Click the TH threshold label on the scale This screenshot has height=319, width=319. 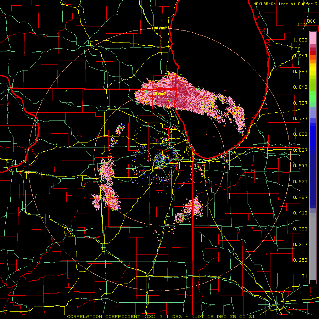[x=304, y=276]
